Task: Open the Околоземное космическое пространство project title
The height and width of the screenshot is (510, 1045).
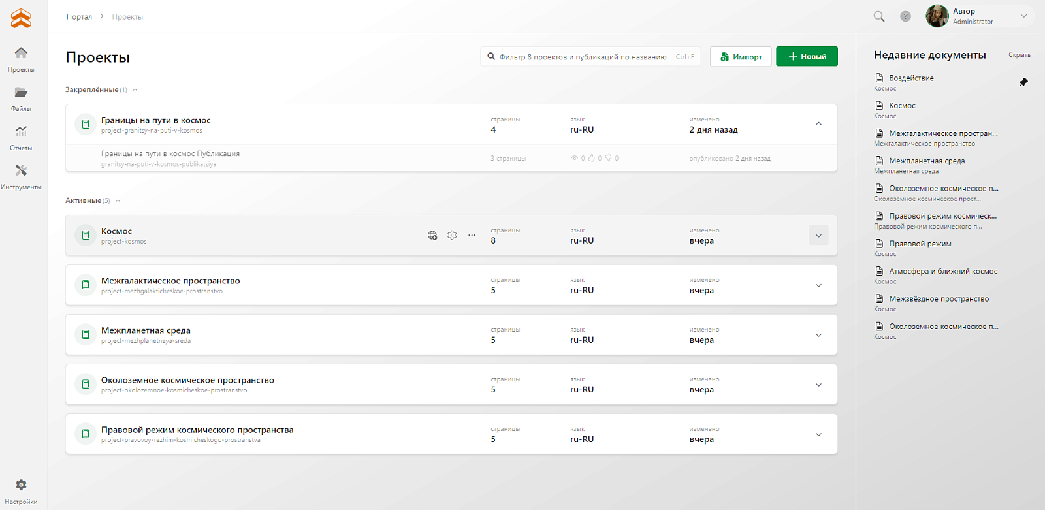Action: [187, 379]
